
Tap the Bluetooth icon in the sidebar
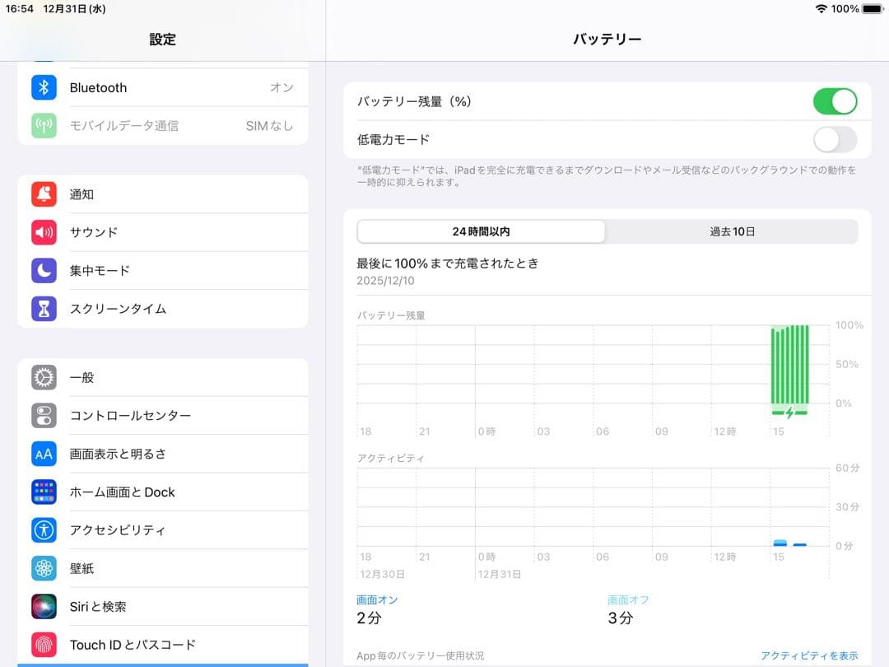click(x=44, y=87)
